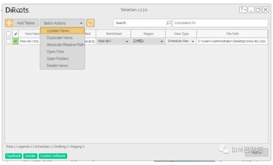Click the Region column header
The width and height of the screenshot is (273, 165).
pos(148,34)
